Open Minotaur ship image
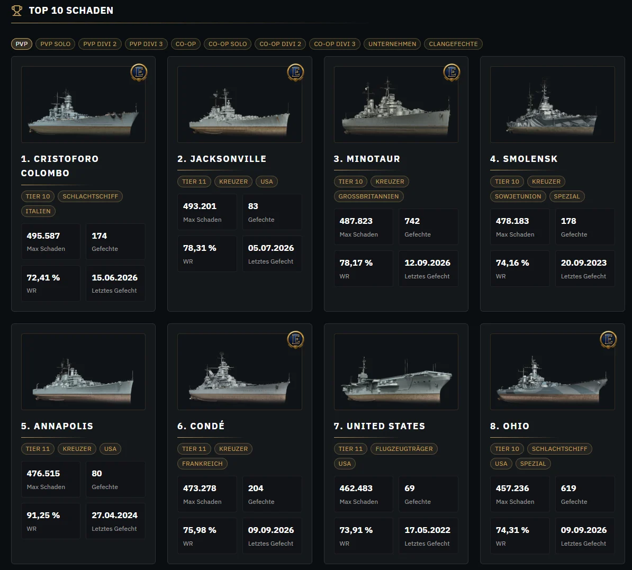The image size is (632, 570). 396,104
